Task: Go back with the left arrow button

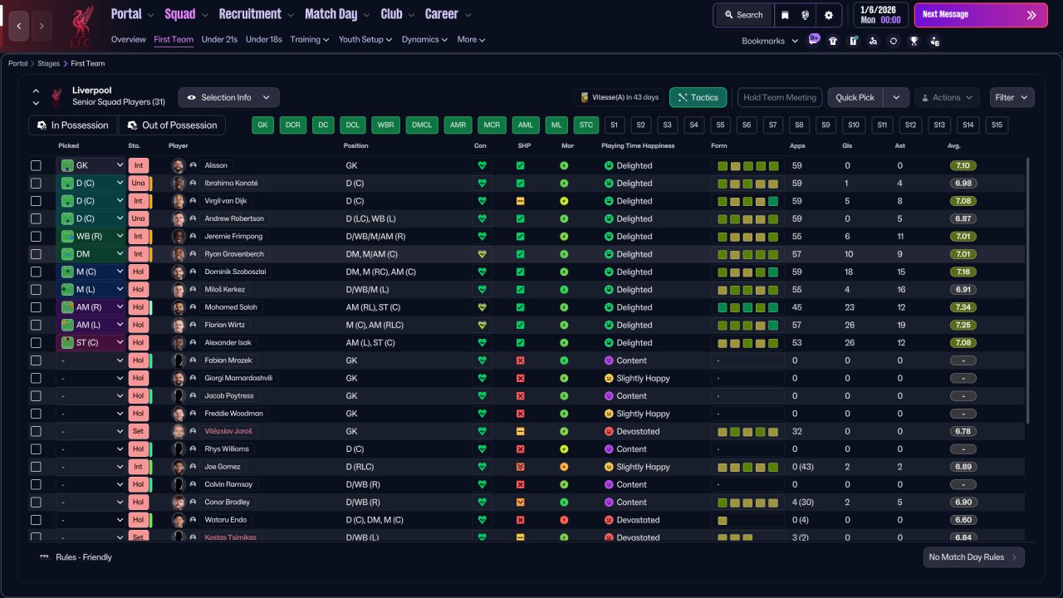Action: pyautogui.click(x=19, y=26)
